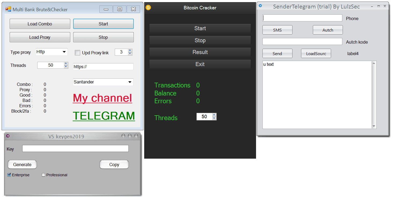
Task: Check the Professional checkbox
Action: pyautogui.click(x=43, y=175)
